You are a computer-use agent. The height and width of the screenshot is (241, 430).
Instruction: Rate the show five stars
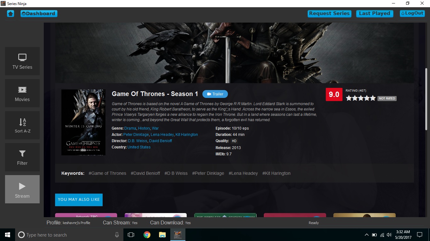(x=373, y=98)
